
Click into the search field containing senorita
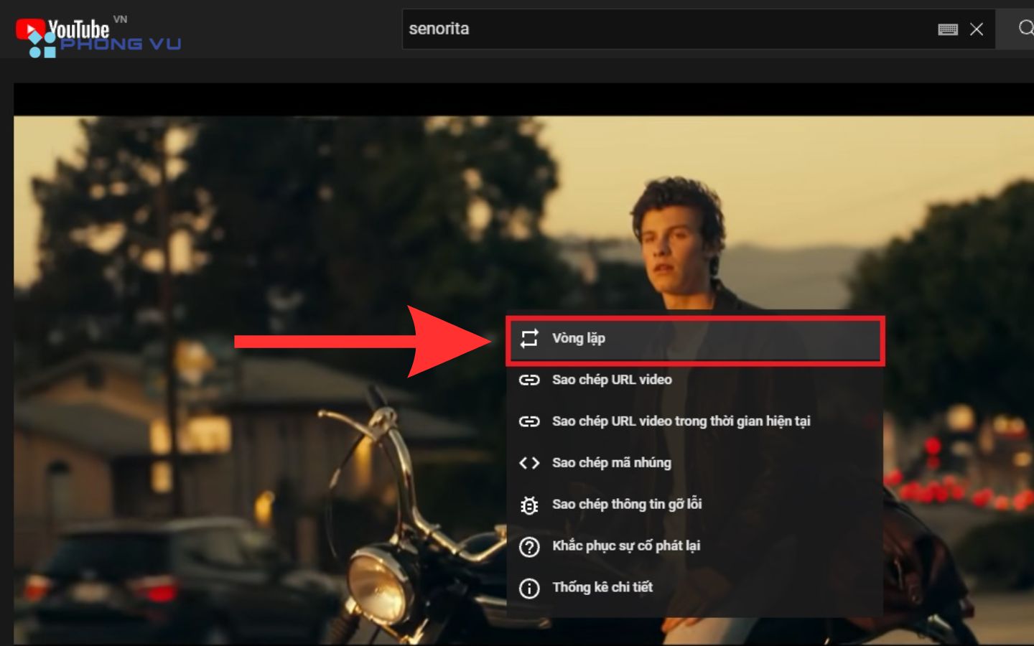coord(646,29)
